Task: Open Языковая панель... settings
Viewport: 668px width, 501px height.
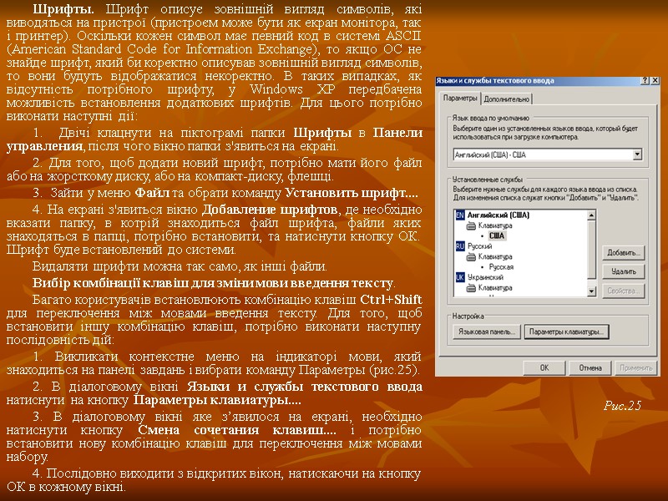Action: click(x=487, y=331)
